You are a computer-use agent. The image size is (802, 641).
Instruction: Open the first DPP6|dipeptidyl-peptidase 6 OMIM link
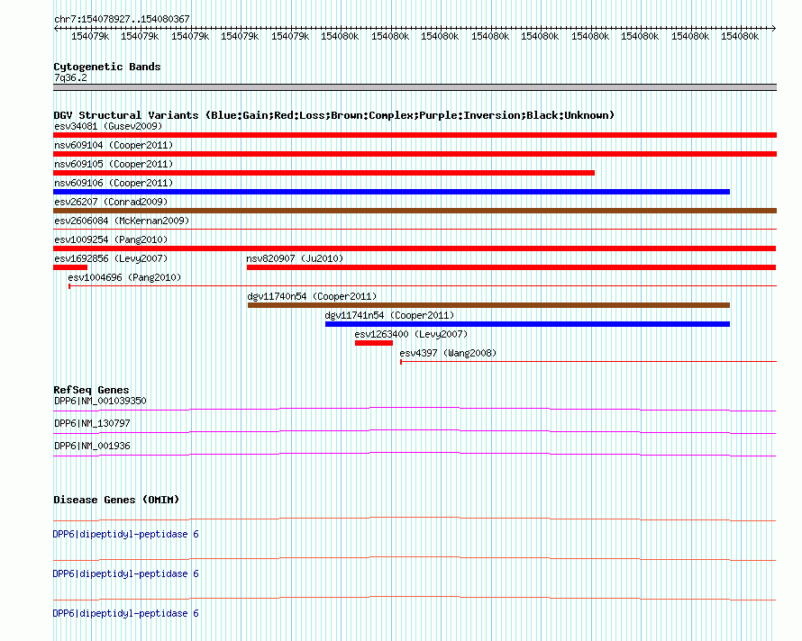125,534
